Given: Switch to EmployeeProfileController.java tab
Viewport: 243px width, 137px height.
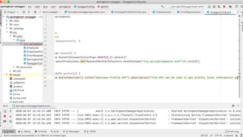Looking at the screenshot, I should (x=130, y=12).
